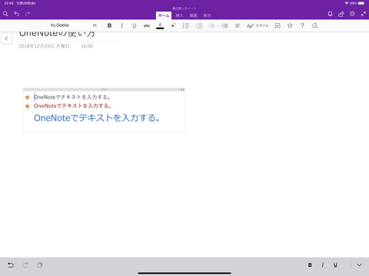
Task: Switch to the ホーム tab
Action: click(x=164, y=15)
